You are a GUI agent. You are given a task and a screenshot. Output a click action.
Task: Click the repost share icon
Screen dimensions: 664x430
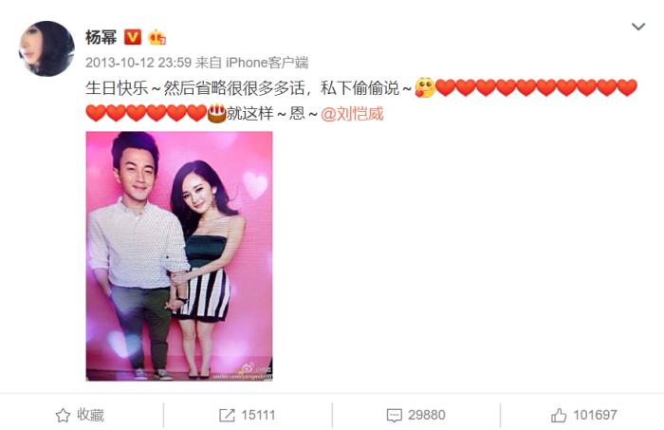click(x=227, y=415)
